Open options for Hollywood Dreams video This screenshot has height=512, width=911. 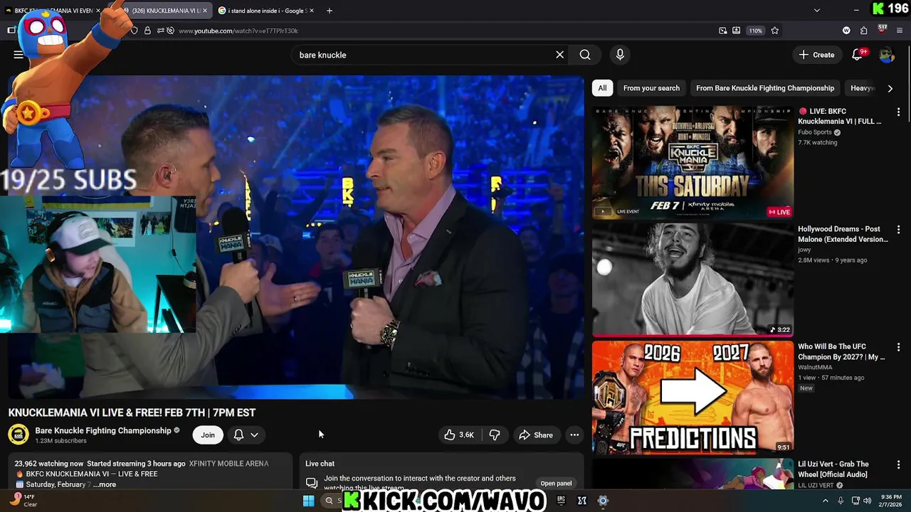[898, 230]
